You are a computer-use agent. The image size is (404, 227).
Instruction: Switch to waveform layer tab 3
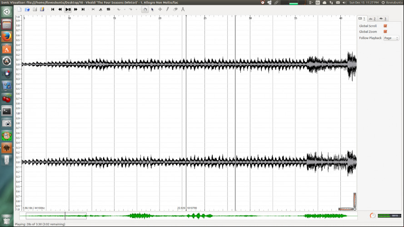pos(383,19)
